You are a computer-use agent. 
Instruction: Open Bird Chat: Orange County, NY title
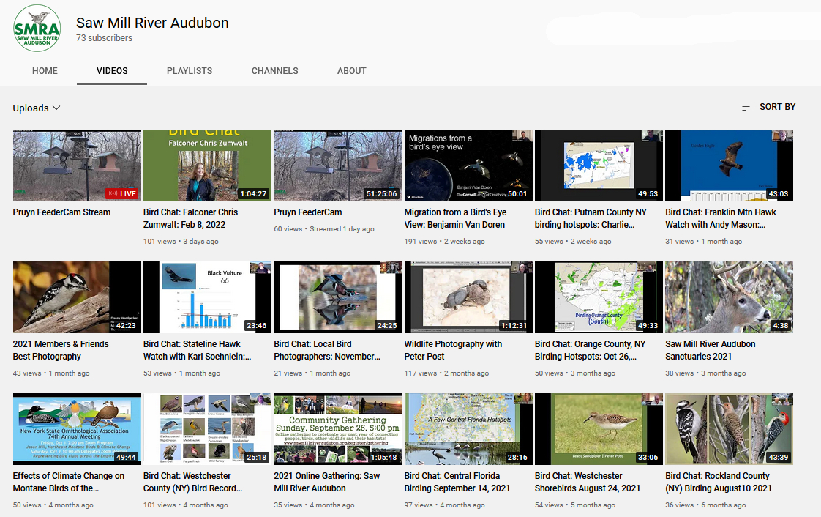(590, 350)
